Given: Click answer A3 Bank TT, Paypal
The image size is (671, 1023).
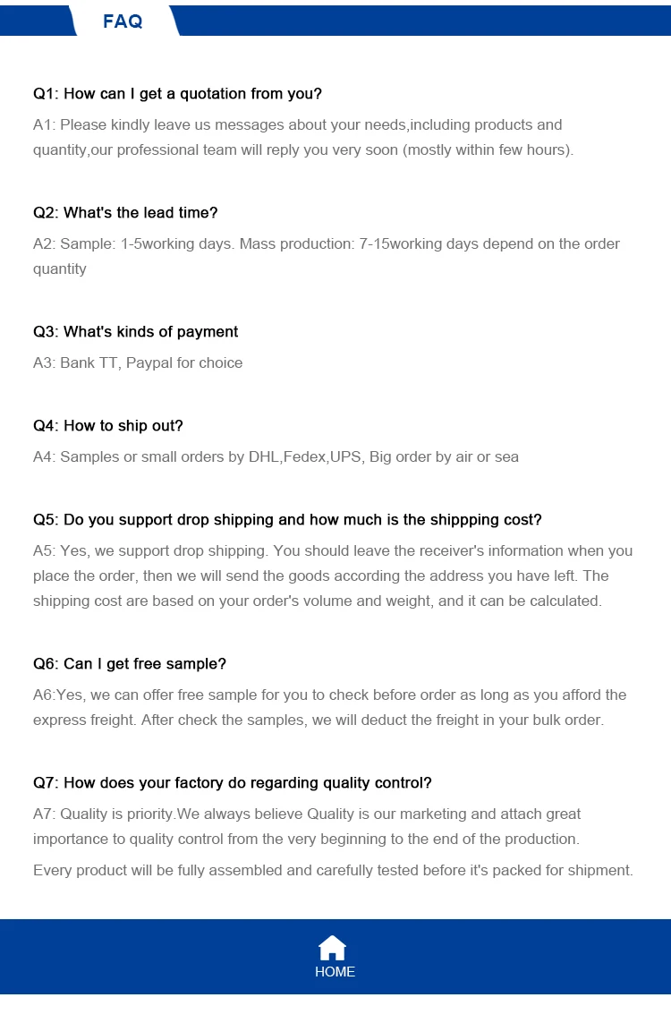Looking at the screenshot, I should pyautogui.click(x=138, y=363).
